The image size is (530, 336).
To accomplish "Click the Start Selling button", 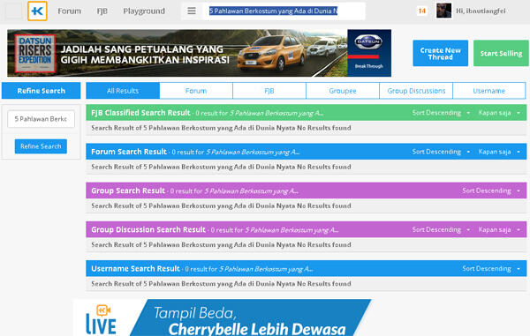I will [x=501, y=53].
